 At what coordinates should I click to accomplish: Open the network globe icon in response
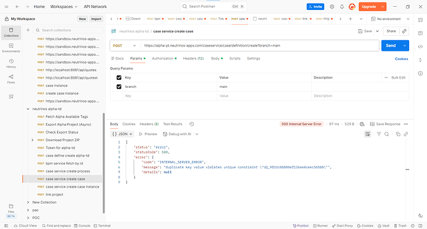362,124
